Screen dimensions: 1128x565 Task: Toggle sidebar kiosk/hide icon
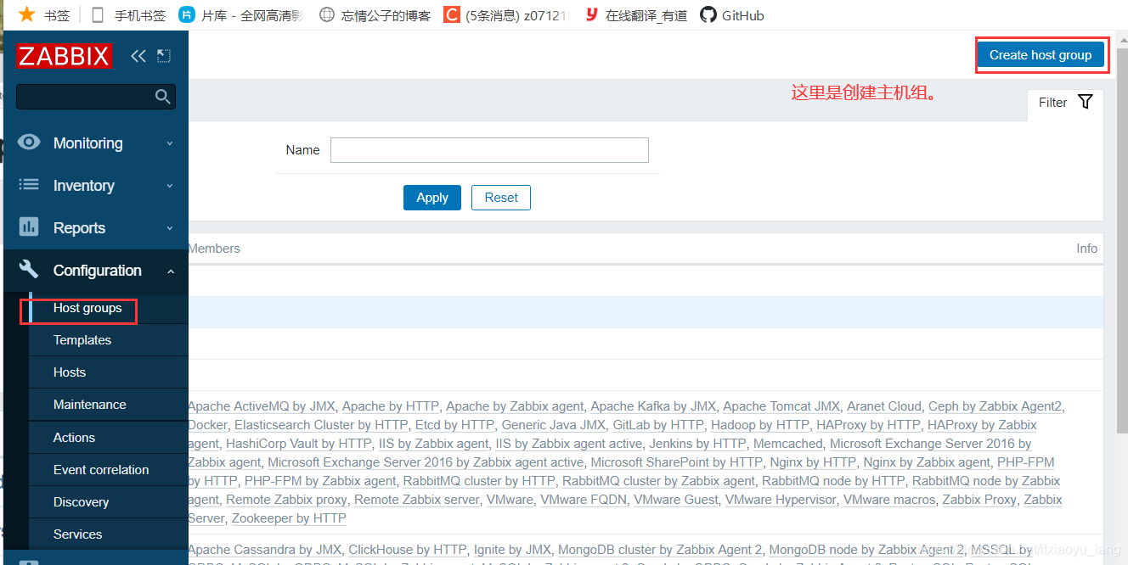[164, 56]
